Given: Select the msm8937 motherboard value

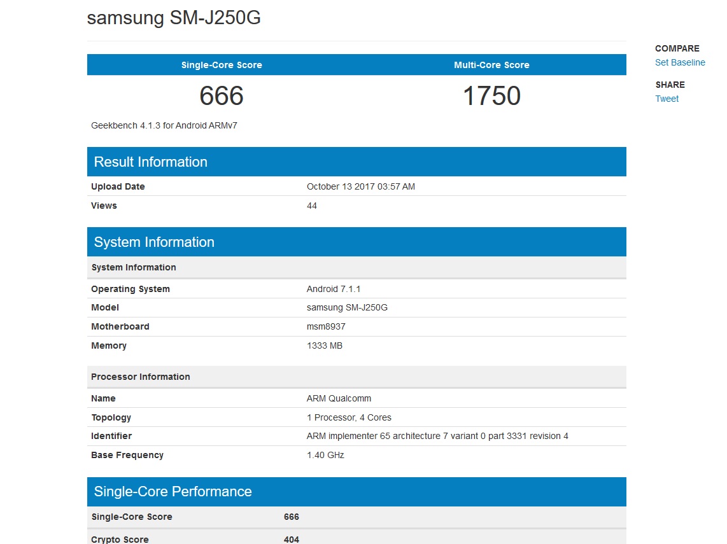Looking at the screenshot, I should (x=326, y=326).
